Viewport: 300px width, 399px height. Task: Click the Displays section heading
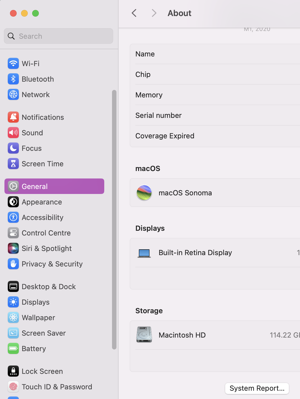pos(150,228)
